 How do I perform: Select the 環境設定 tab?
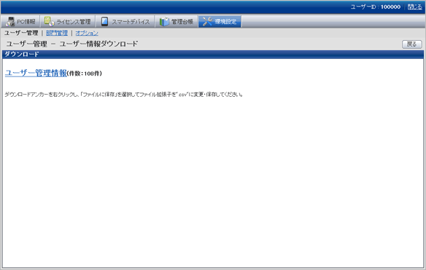pyautogui.click(x=220, y=21)
